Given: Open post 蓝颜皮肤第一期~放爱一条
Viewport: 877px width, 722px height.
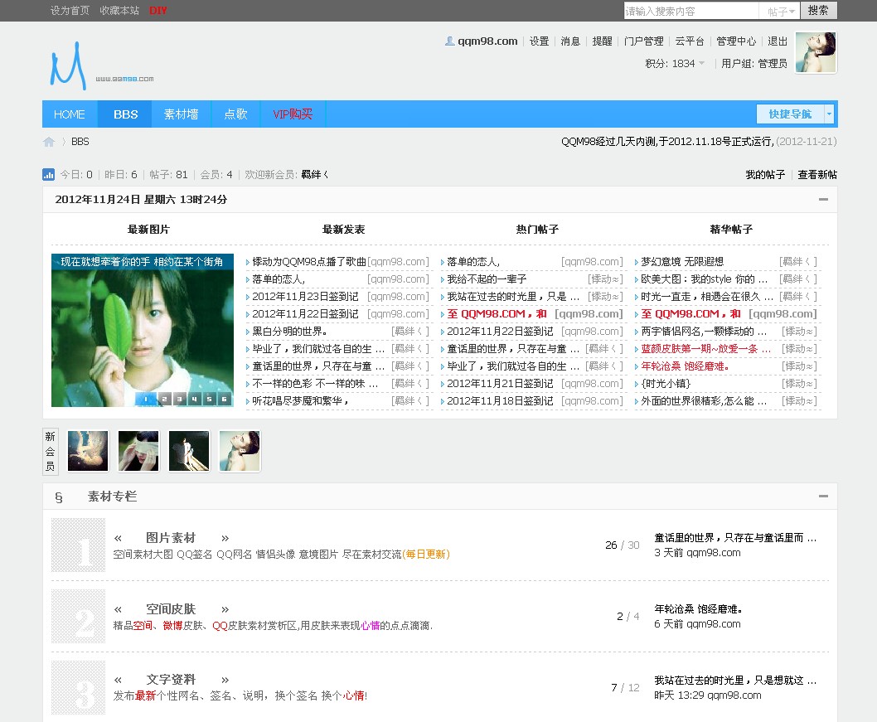Looking at the screenshot, I should tap(706, 349).
